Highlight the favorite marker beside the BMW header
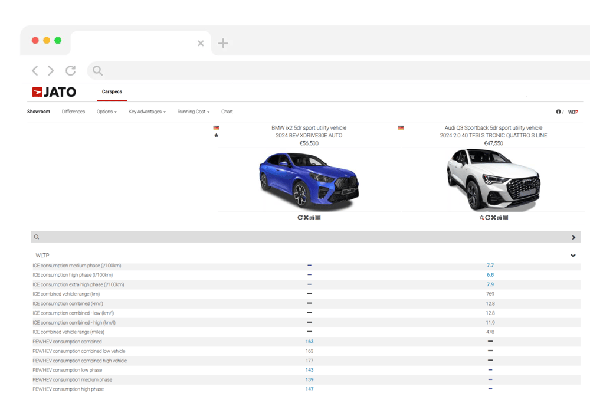This screenshot has height=393, width=590. (216, 135)
